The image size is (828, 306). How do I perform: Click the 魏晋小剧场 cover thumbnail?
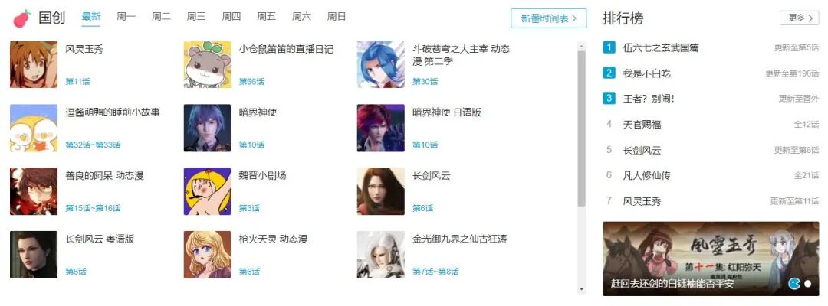[x=207, y=191]
